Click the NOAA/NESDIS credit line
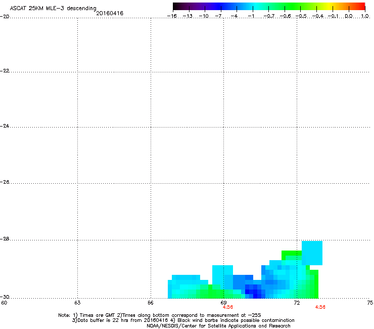Viewport: 374px width, 329px height. tap(218, 326)
